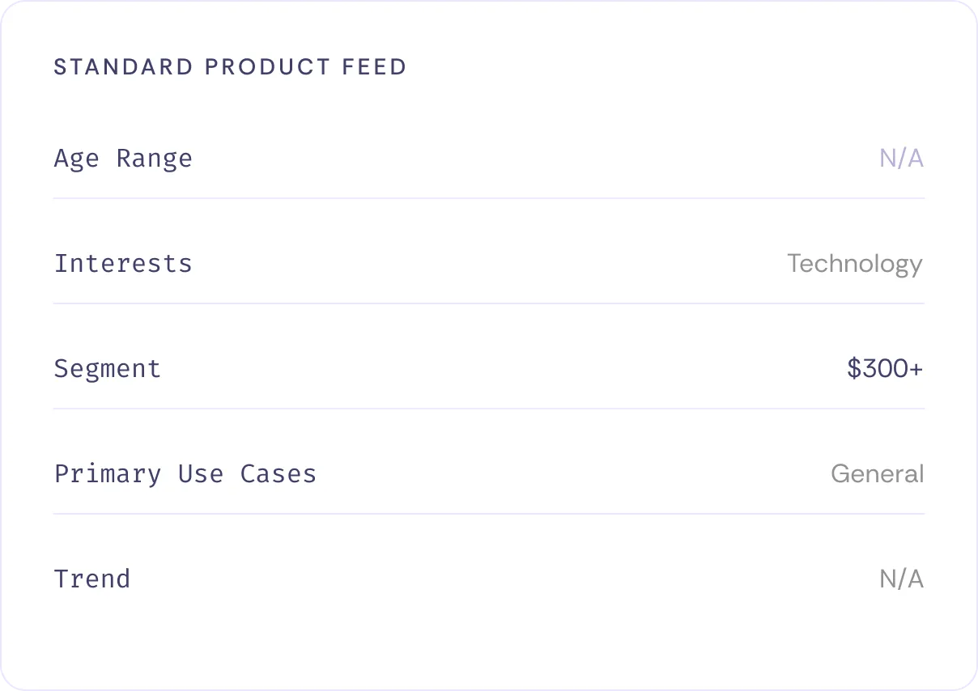Image resolution: width=978 pixels, height=691 pixels.
Task: Click the word Cases in Primary Use Cases
Action: point(279,473)
